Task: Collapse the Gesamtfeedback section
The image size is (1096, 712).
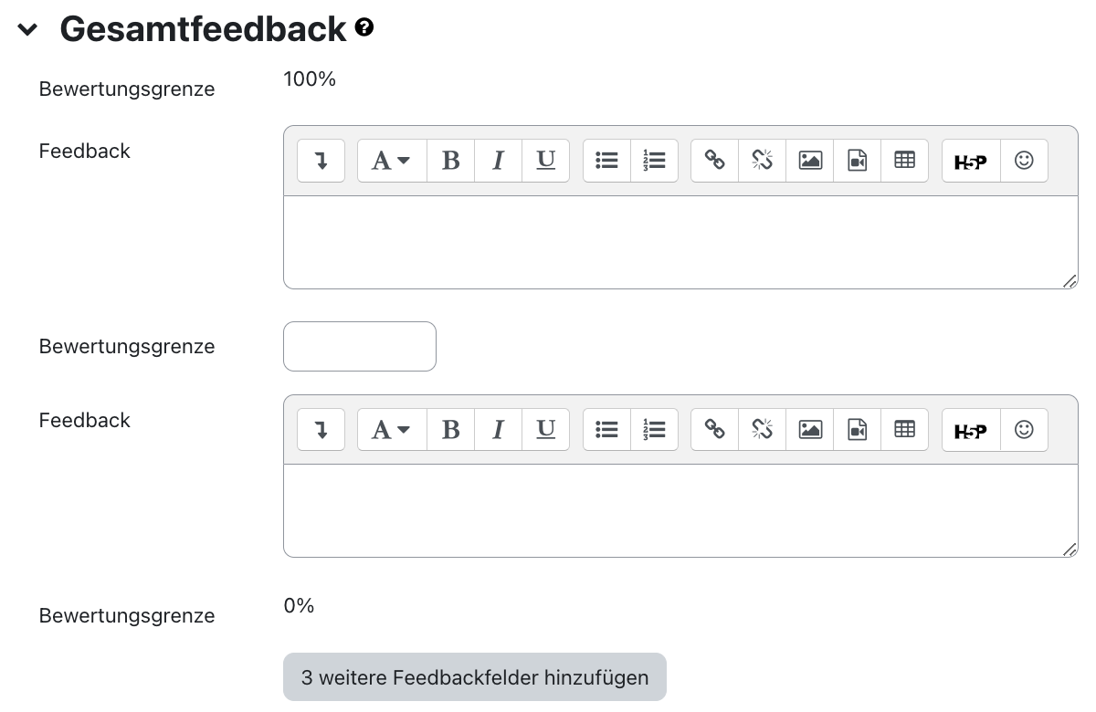Action: [x=27, y=28]
